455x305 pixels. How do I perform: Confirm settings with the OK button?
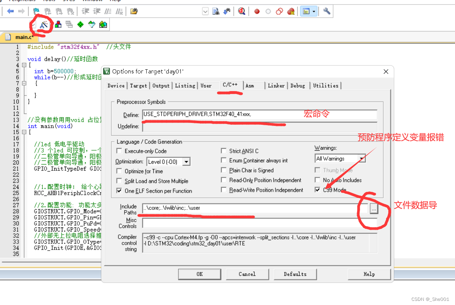(x=200, y=274)
